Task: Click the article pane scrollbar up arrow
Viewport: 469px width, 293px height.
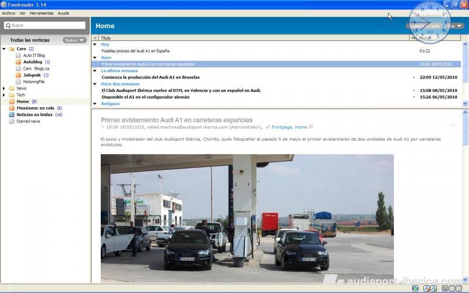Action: click(x=465, y=112)
